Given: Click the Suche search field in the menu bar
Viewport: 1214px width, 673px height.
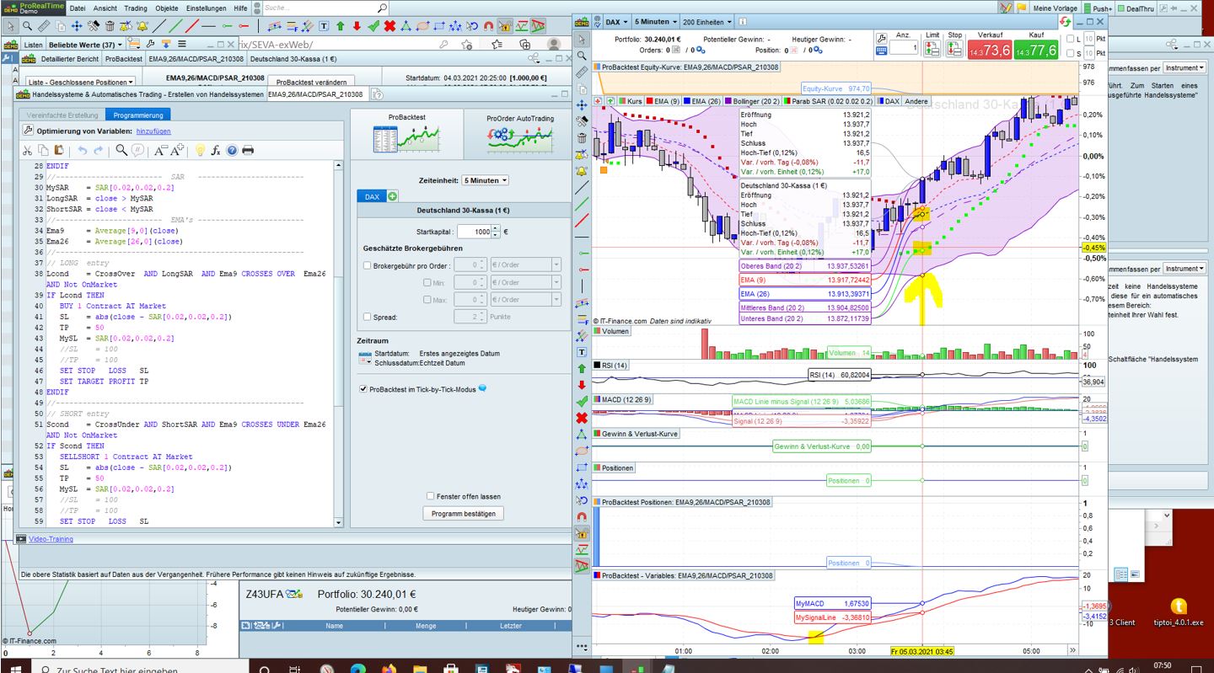Looking at the screenshot, I should pyautogui.click(x=325, y=8).
